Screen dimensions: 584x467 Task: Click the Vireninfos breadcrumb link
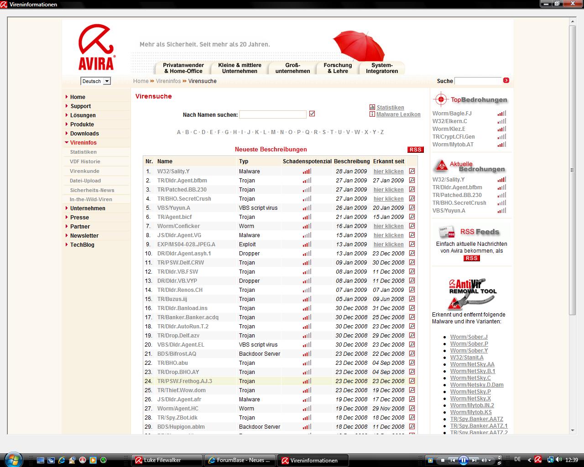click(x=168, y=81)
